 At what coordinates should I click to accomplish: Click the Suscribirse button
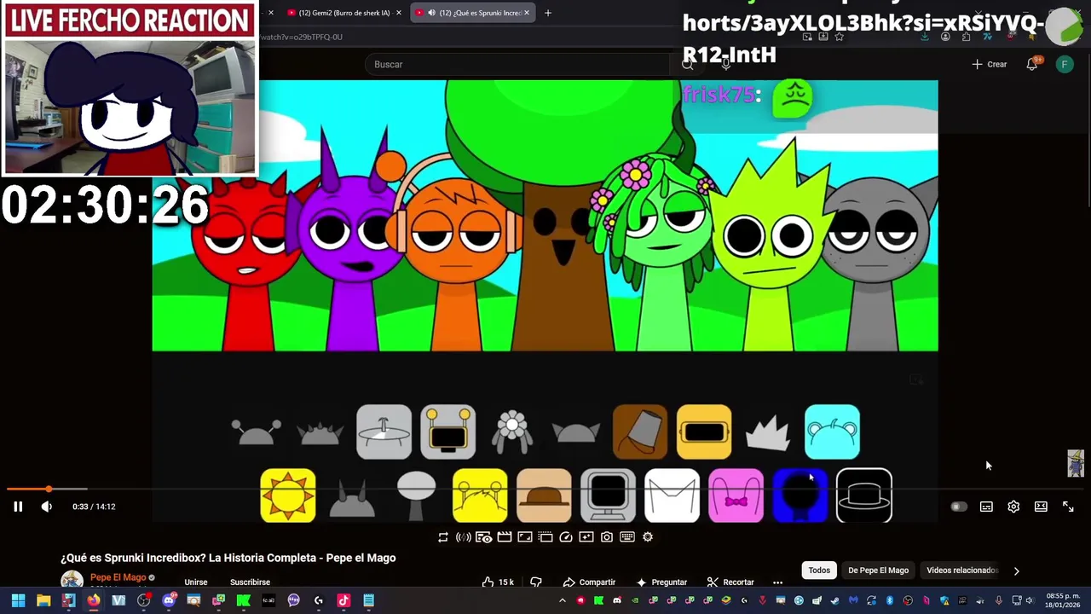coord(250,582)
